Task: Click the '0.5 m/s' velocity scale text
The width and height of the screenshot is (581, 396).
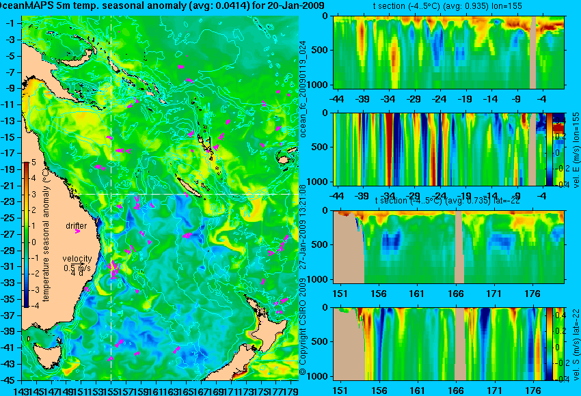Action: tap(77, 268)
